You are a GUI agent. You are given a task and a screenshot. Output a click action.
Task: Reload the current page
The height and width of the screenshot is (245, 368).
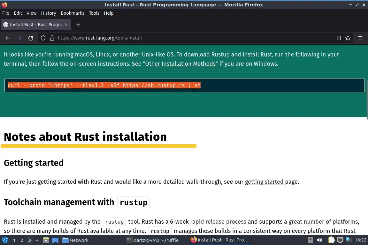click(31, 38)
